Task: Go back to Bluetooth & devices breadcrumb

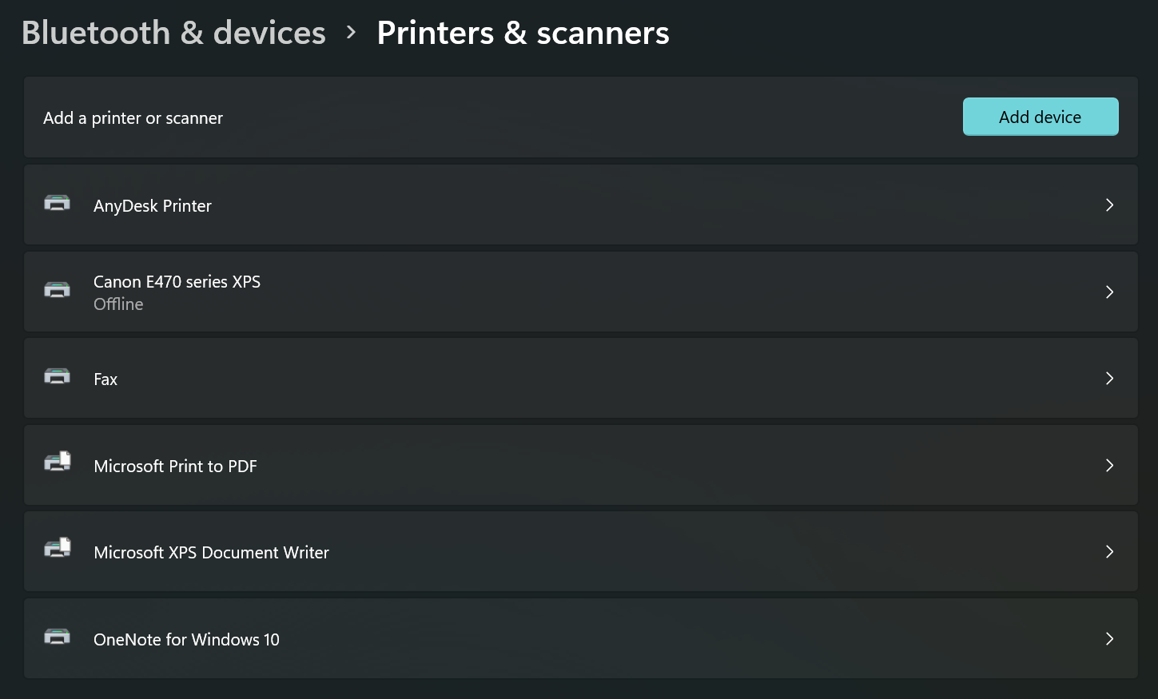Action: click(173, 33)
